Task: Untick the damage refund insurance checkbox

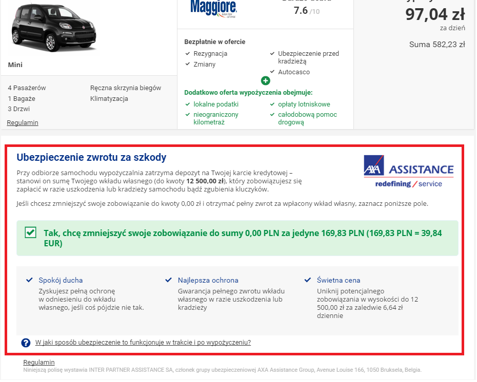Action: click(30, 233)
